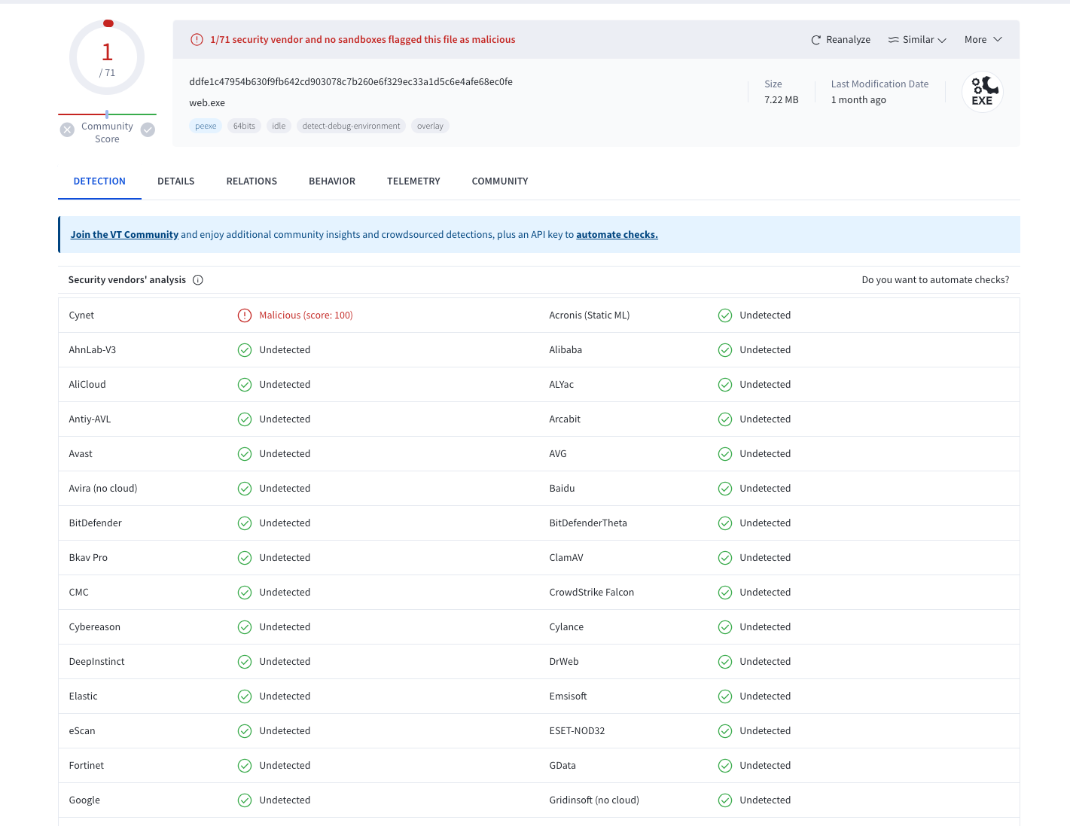Image resolution: width=1070 pixels, height=826 pixels.
Task: Open the DETAILS tab
Action: coord(176,181)
